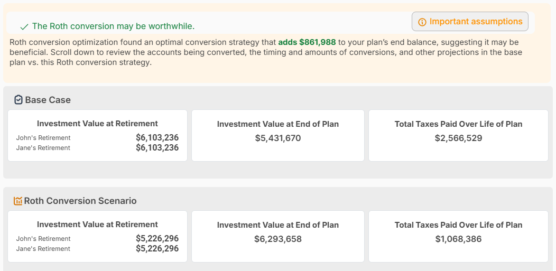Click the Roth scenario $6,293,658 end value
This screenshot has width=556, height=271.
tap(278, 239)
